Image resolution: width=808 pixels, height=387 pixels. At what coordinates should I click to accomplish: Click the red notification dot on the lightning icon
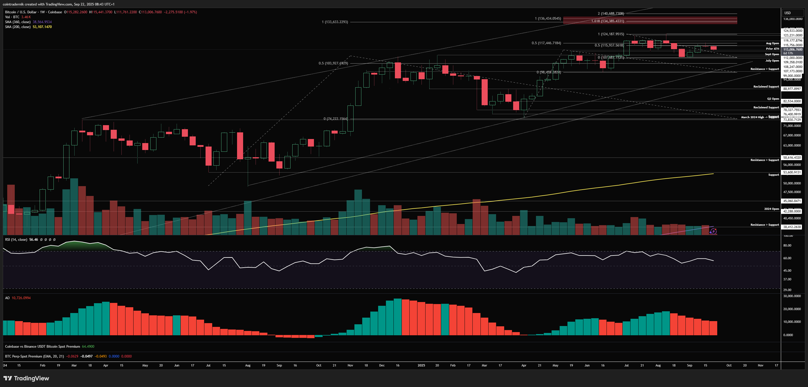tap(716, 229)
